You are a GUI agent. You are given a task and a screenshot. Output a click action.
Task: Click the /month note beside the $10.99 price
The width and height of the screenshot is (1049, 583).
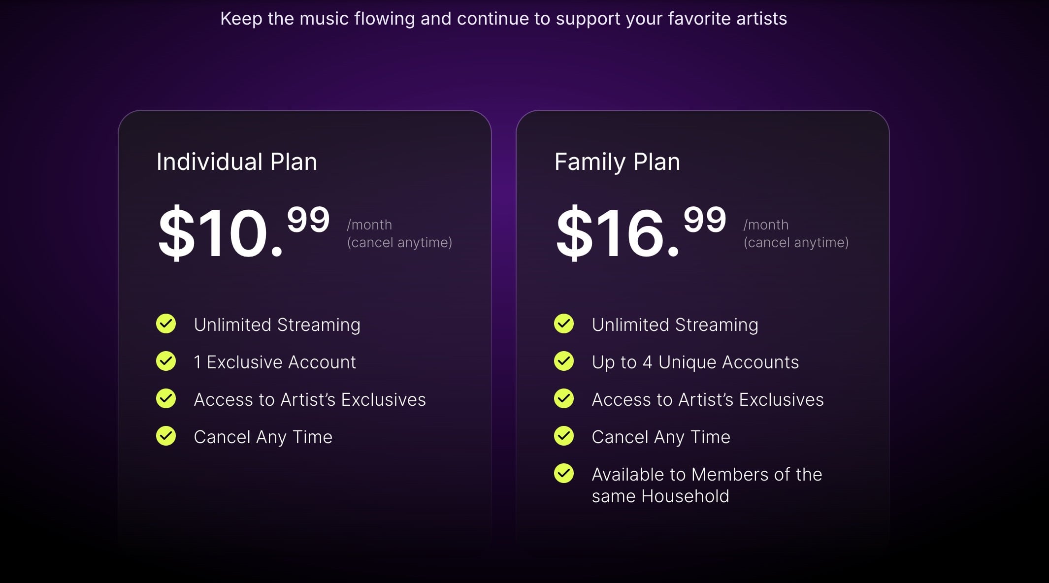click(399, 234)
